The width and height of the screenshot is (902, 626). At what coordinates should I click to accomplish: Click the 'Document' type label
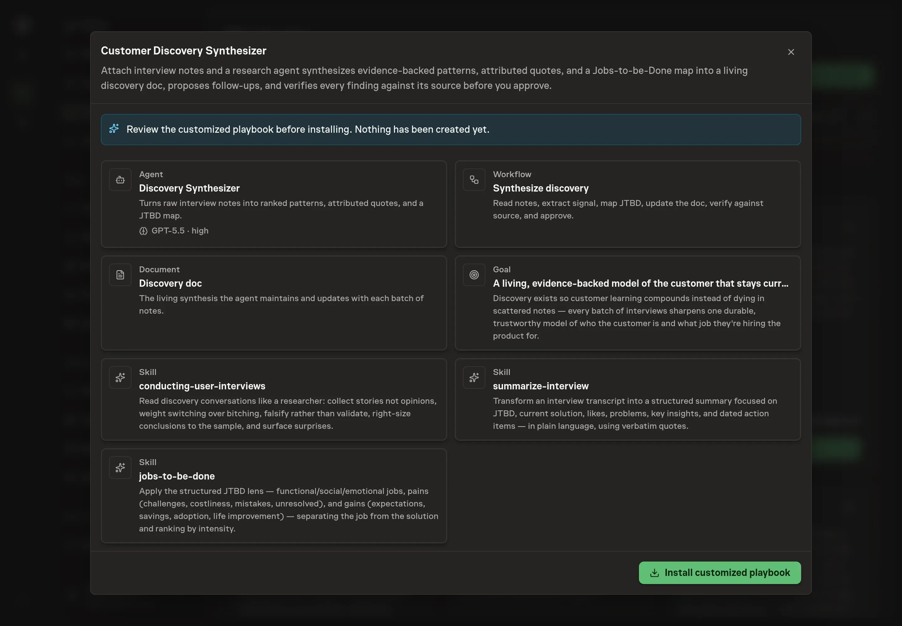click(x=159, y=269)
